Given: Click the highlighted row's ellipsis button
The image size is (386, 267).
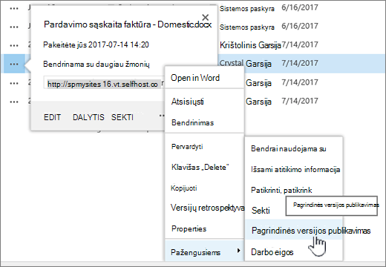Looking at the screenshot, I should [x=14, y=64].
